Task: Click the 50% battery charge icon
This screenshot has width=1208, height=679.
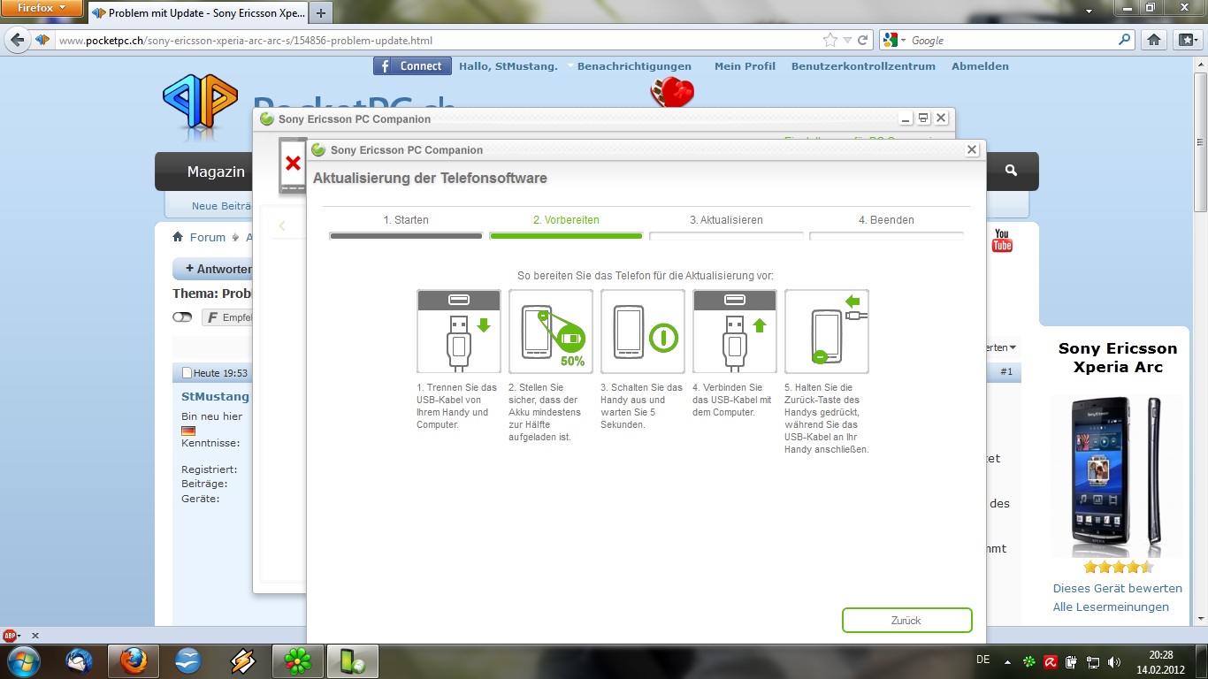Action: point(551,332)
